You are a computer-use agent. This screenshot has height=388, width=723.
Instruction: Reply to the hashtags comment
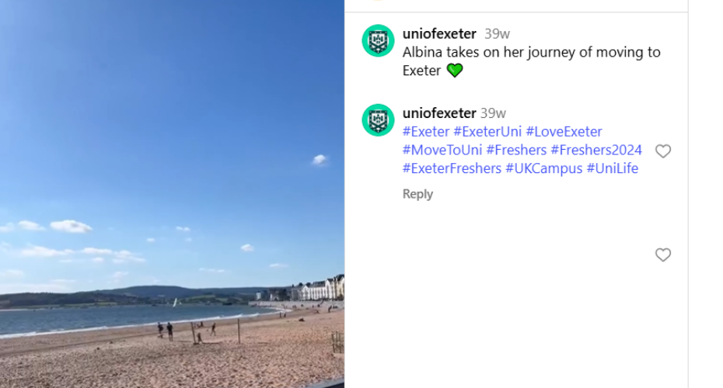(417, 194)
